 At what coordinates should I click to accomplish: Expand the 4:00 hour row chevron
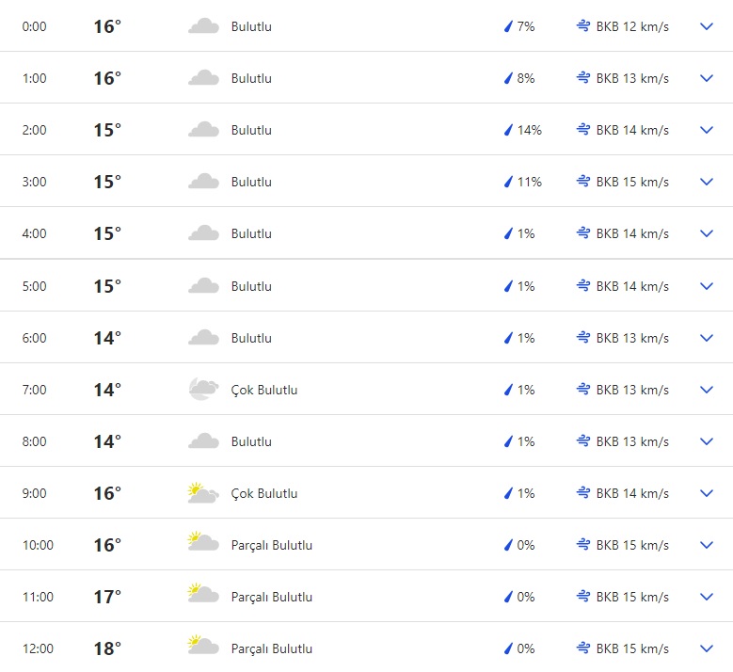[x=708, y=233]
